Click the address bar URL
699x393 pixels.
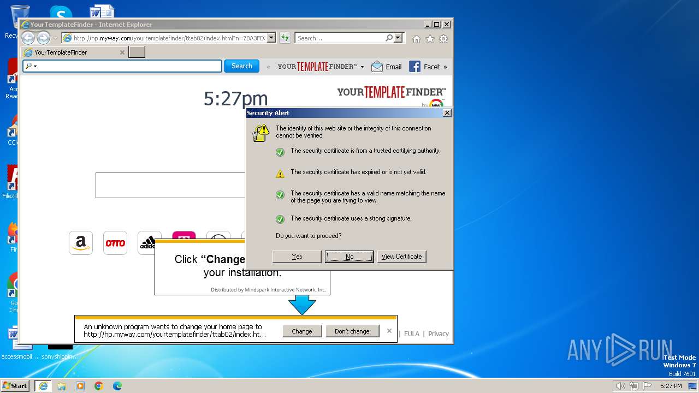(x=169, y=38)
